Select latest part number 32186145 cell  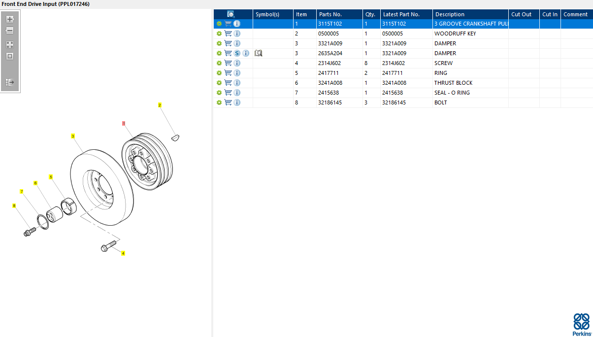407,102
